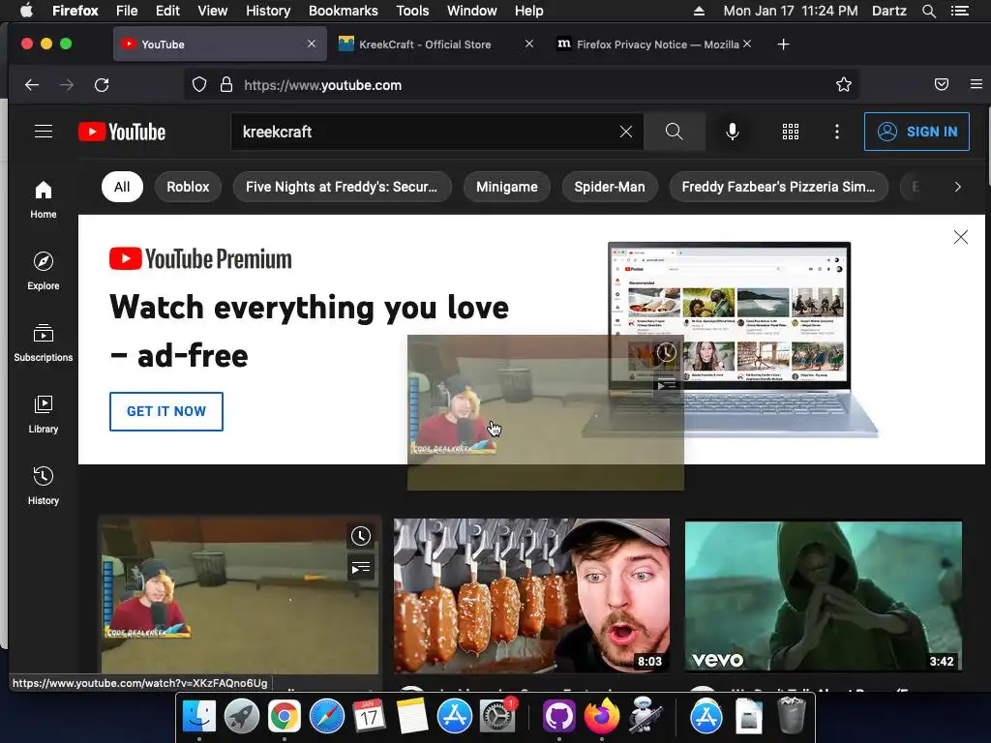The image size is (991, 743).
Task: Select the All filter chip
Action: pos(122,187)
